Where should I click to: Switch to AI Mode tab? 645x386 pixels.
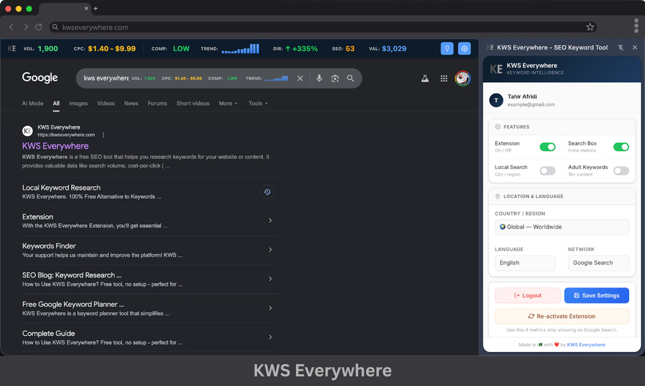pyautogui.click(x=33, y=103)
